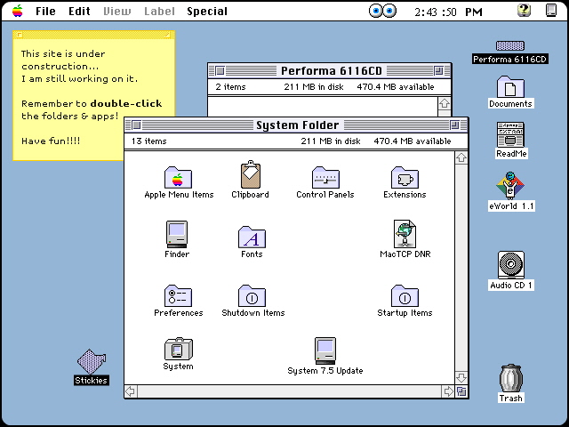
Task: Click the System Folder title bar
Action: click(296, 125)
